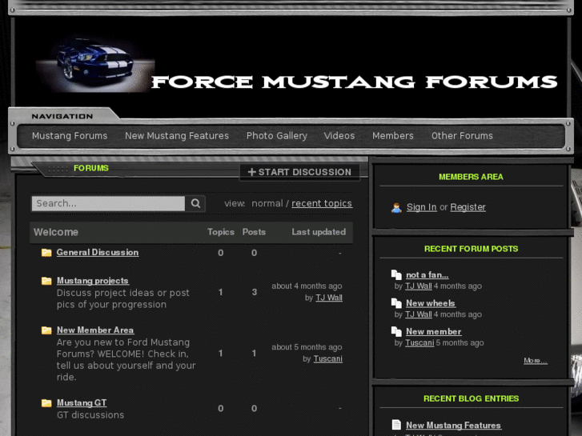Click the Mustang GT folder icon
The image size is (582, 436).
coord(46,403)
